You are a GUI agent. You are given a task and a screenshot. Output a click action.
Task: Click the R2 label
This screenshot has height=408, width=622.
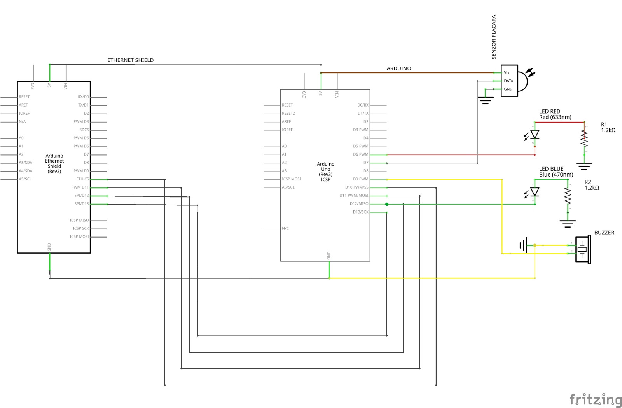click(x=587, y=182)
